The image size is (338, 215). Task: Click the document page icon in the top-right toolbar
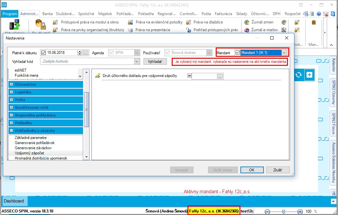[x=312, y=14]
